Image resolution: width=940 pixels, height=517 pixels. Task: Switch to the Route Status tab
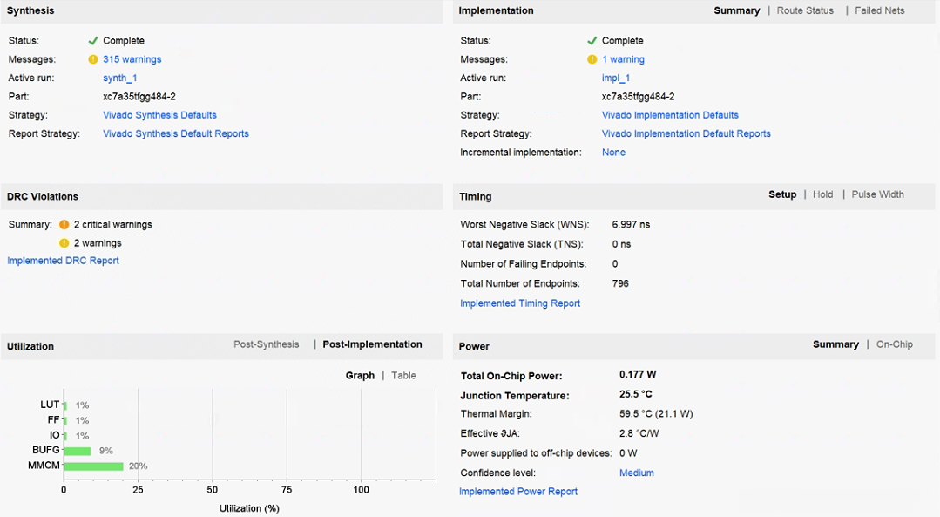click(805, 10)
